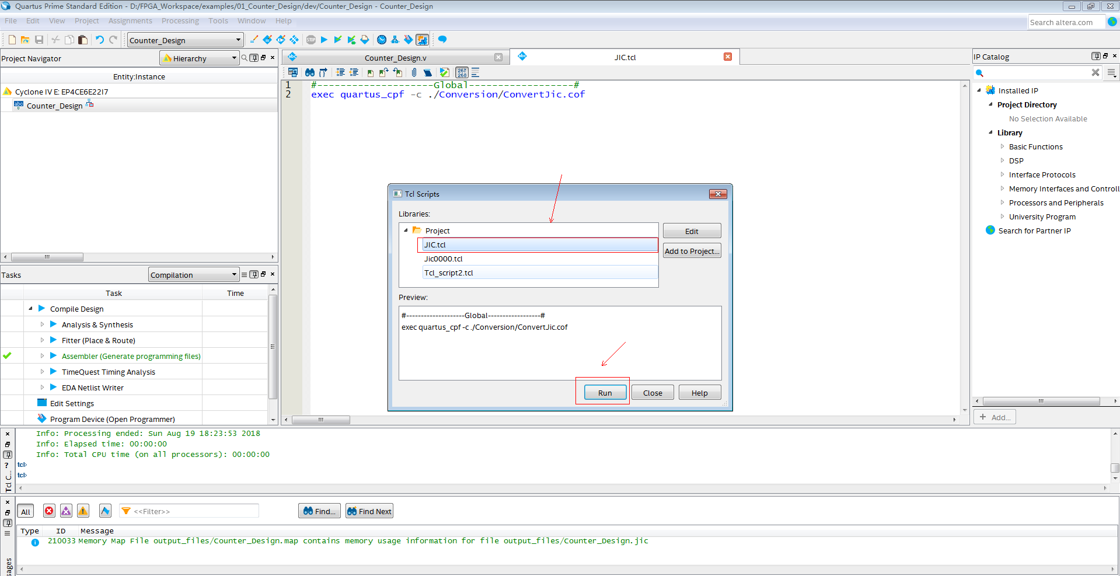Click the IP Catalog options menu icon
This screenshot has width=1120, height=576.
click(1111, 73)
